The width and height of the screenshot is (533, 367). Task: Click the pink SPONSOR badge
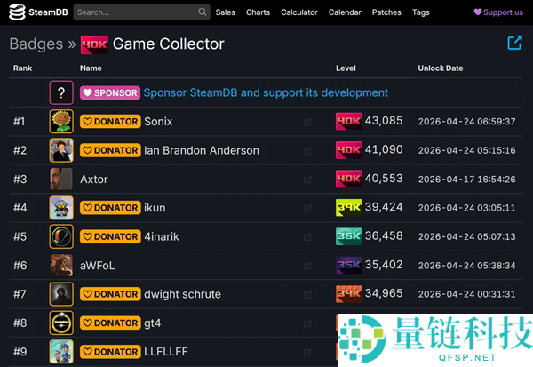click(110, 92)
